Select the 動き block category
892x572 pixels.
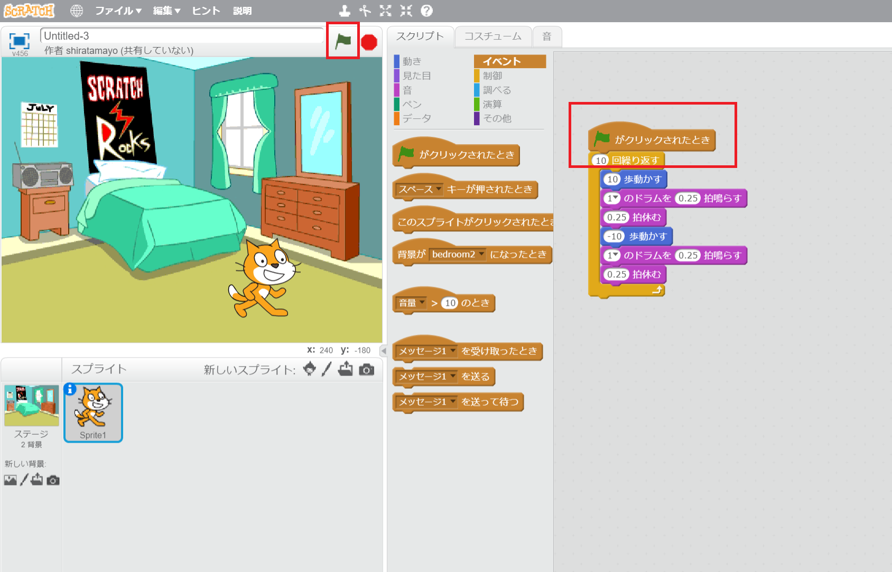click(412, 61)
